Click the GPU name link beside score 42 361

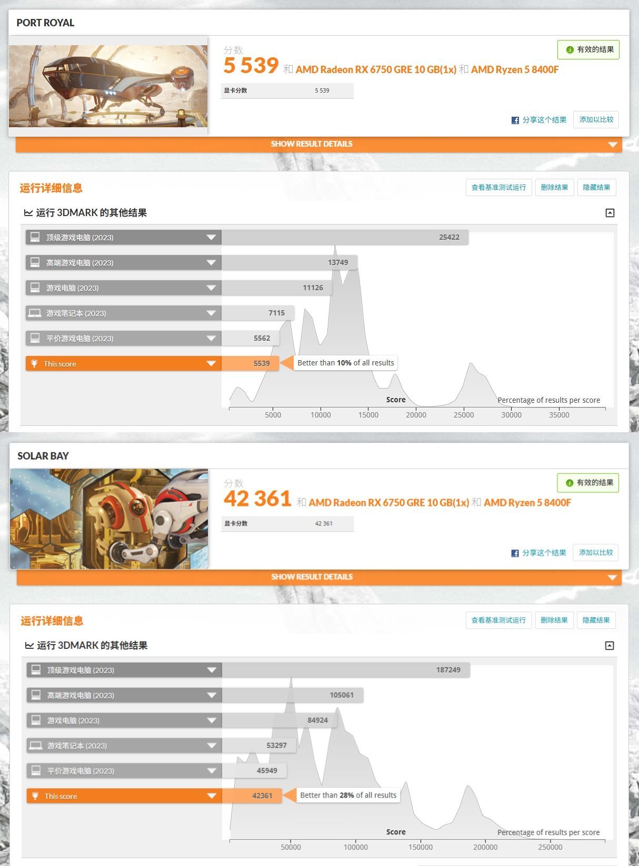tap(388, 503)
